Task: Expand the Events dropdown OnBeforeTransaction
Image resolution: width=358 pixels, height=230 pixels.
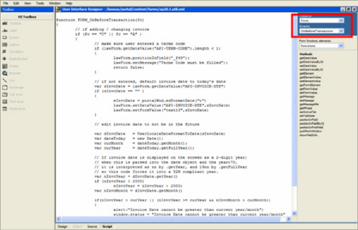Action: [322, 31]
